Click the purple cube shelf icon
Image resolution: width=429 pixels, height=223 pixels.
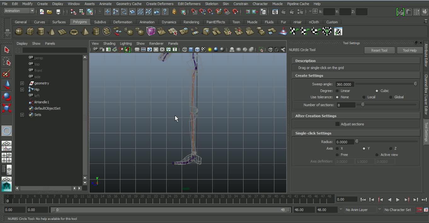(x=151, y=31)
